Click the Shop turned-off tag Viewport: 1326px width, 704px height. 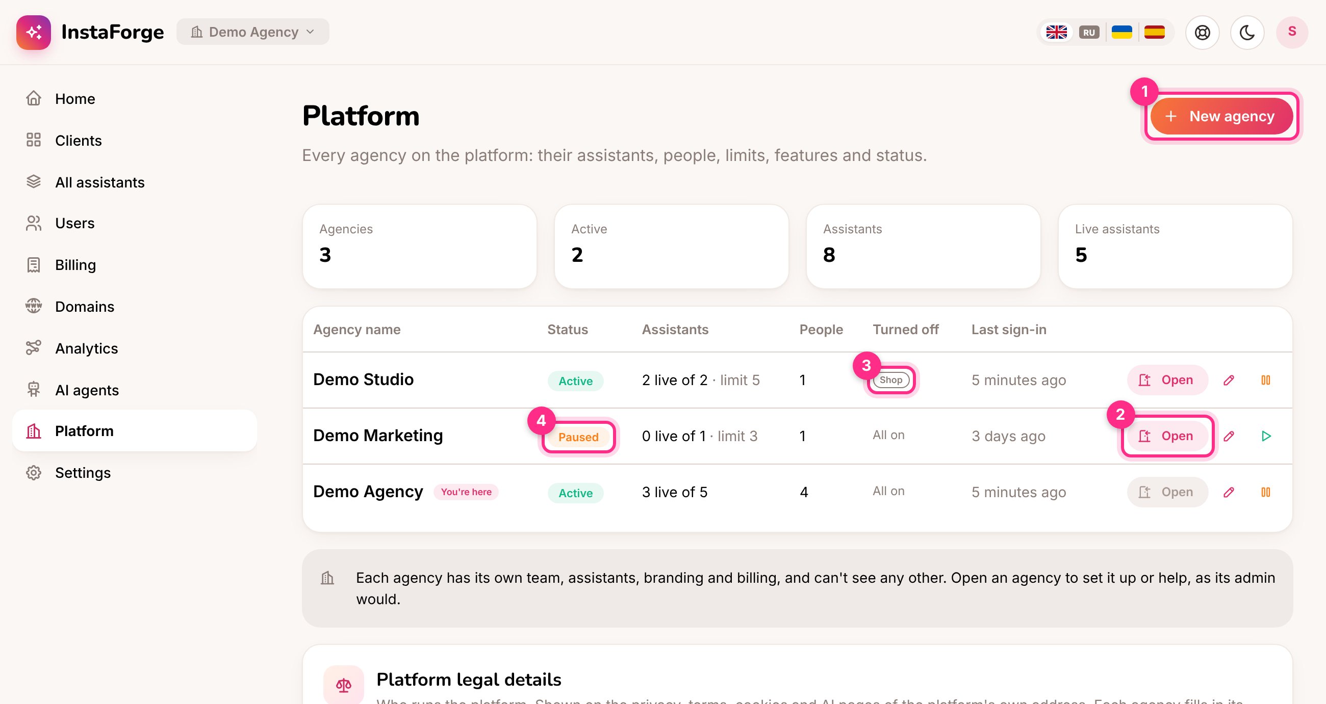(890, 380)
